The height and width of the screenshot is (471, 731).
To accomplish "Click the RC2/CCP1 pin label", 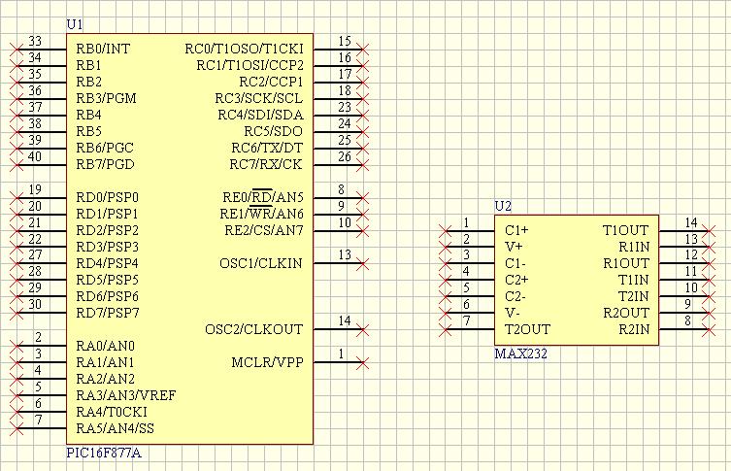I will pyautogui.click(x=271, y=83).
